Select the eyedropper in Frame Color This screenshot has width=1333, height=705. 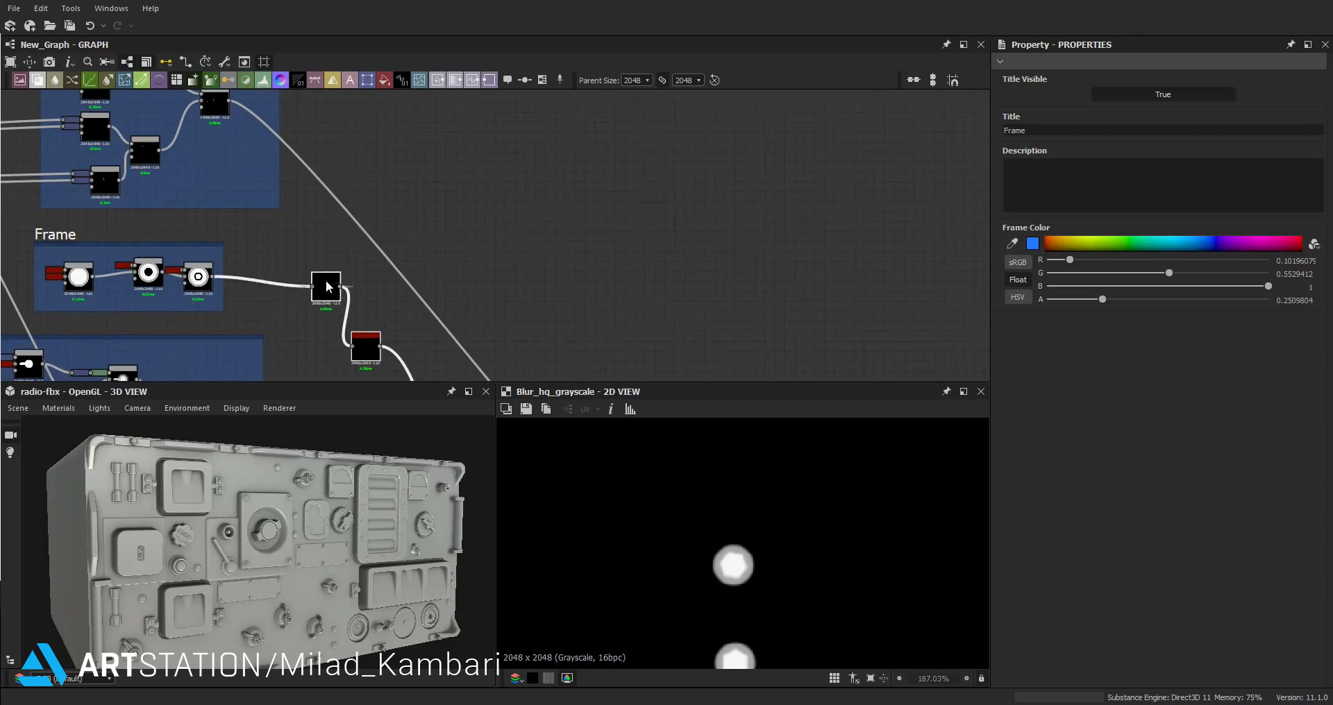click(x=1012, y=243)
